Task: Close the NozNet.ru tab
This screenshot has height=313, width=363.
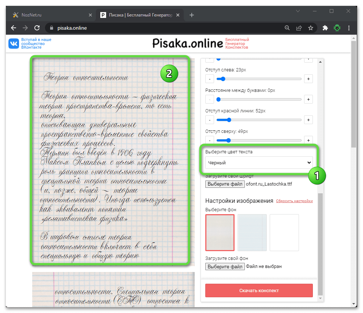Action: click(90, 15)
